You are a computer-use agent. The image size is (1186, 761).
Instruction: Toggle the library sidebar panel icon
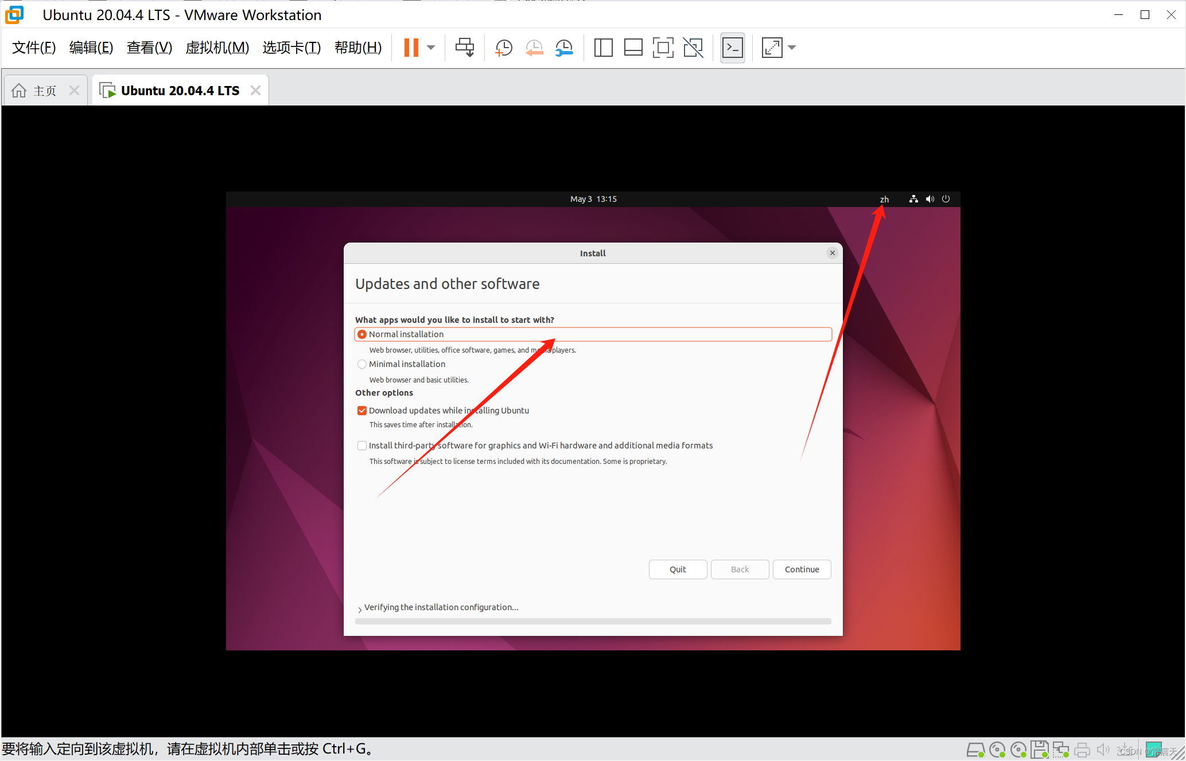coord(603,48)
